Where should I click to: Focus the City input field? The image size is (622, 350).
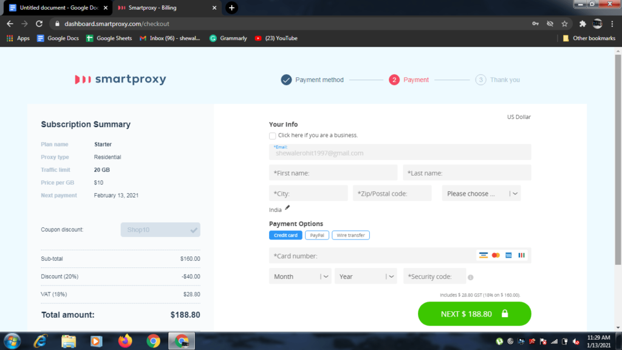pyautogui.click(x=308, y=193)
